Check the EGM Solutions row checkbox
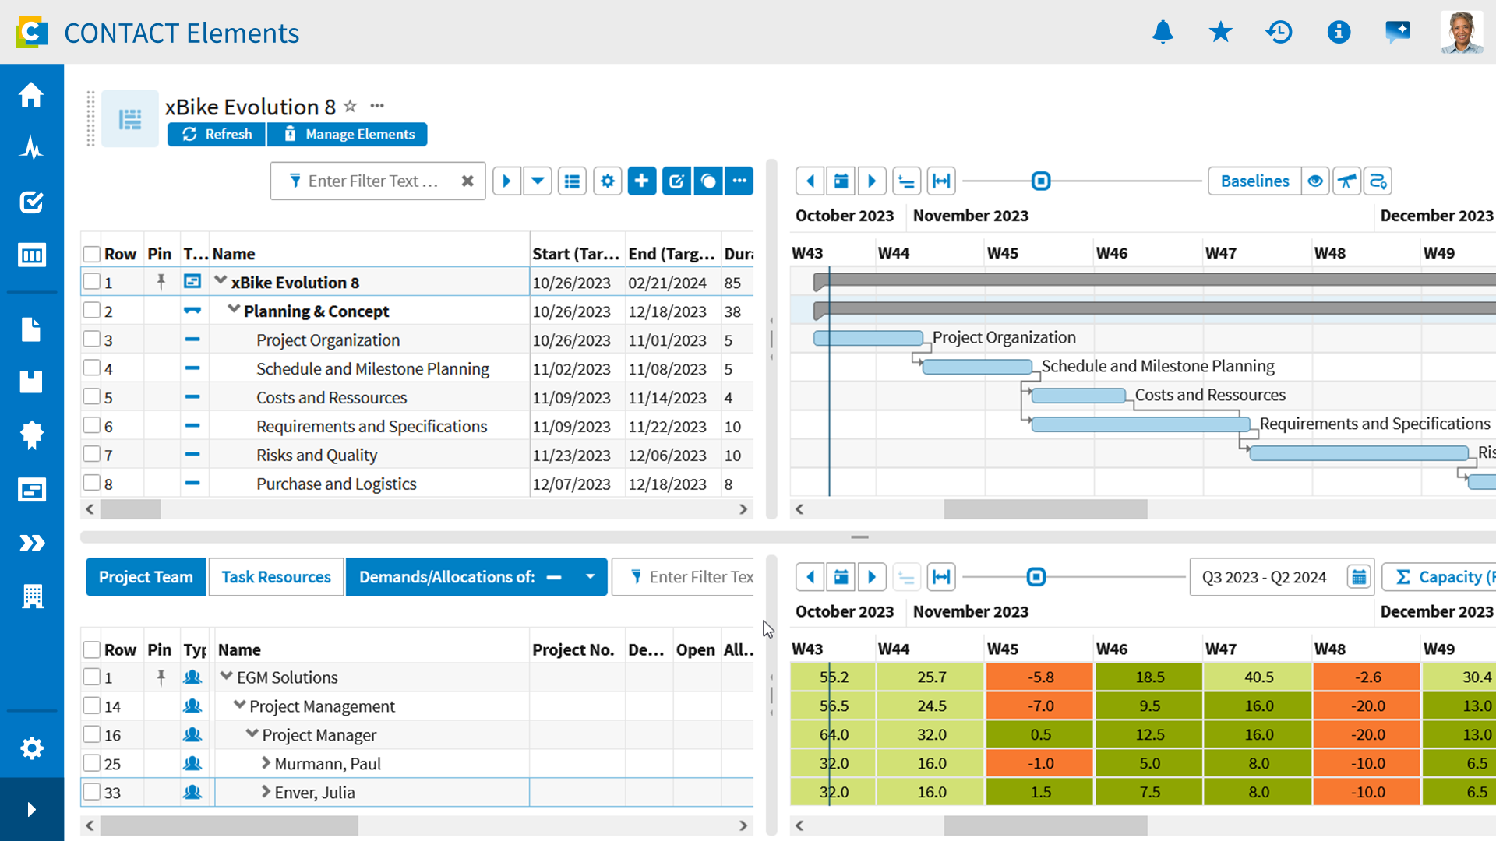1496x841 pixels. (92, 677)
